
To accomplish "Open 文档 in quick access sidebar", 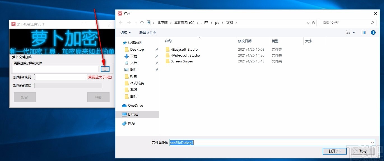I will coord(134,63).
